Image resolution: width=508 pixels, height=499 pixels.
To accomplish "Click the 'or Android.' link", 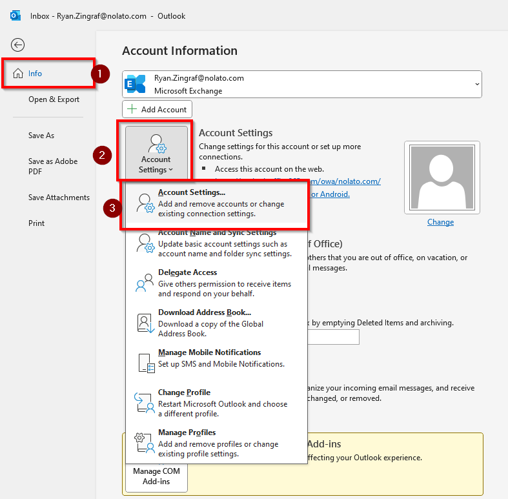I will pos(330,194).
